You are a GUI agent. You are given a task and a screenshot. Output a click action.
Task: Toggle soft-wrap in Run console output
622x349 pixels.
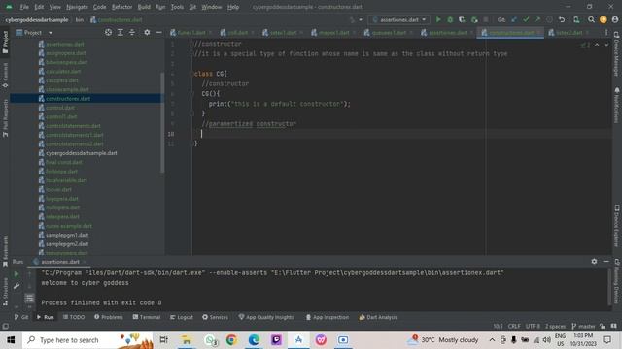[x=29, y=299]
